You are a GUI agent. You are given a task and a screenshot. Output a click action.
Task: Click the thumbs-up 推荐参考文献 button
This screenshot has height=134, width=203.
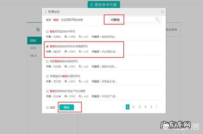tap(104, 5)
